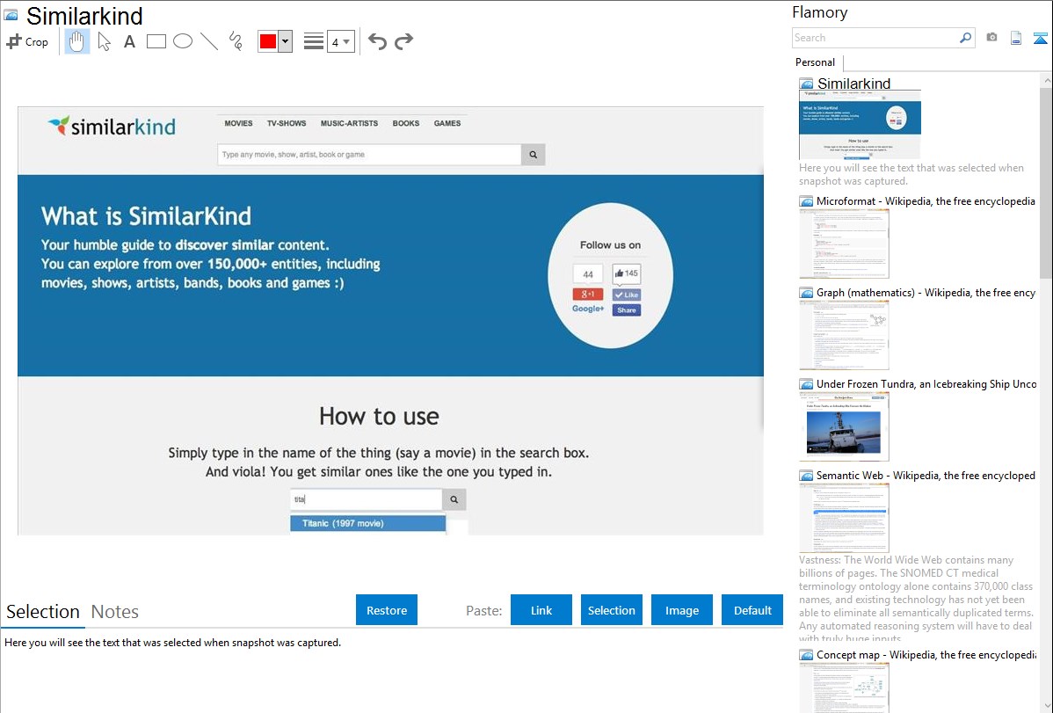The width and height of the screenshot is (1053, 713).
Task: Undo the last annotation
Action: (x=377, y=41)
